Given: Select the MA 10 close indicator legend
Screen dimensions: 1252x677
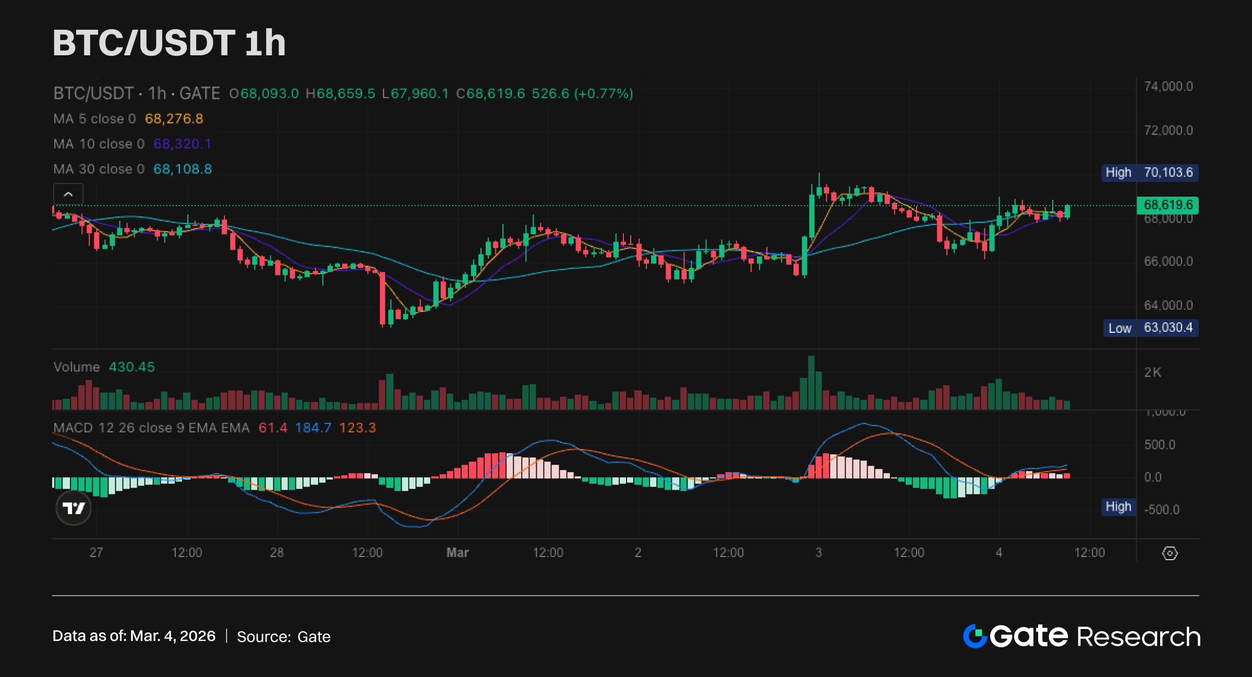Looking at the screenshot, I should (x=99, y=144).
